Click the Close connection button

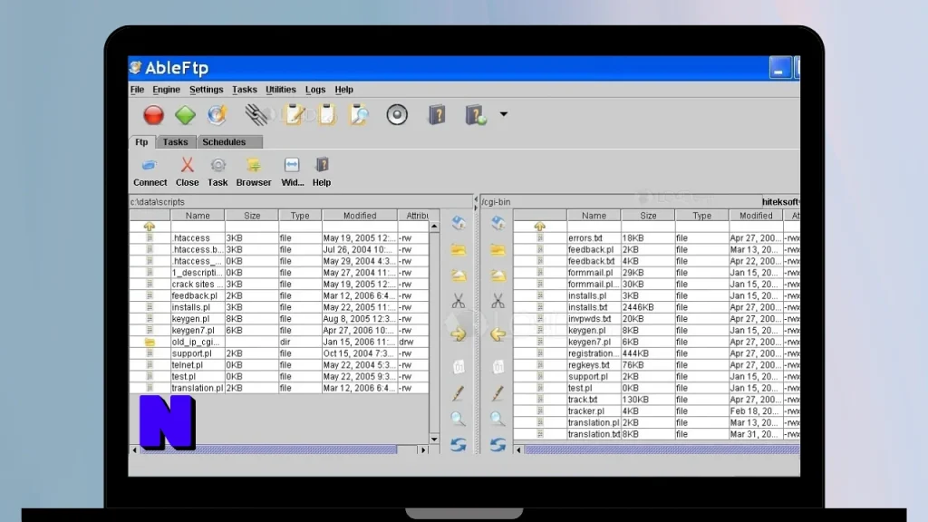(187, 172)
